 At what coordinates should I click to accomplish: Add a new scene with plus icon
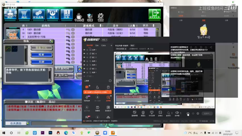(x=111, y=46)
